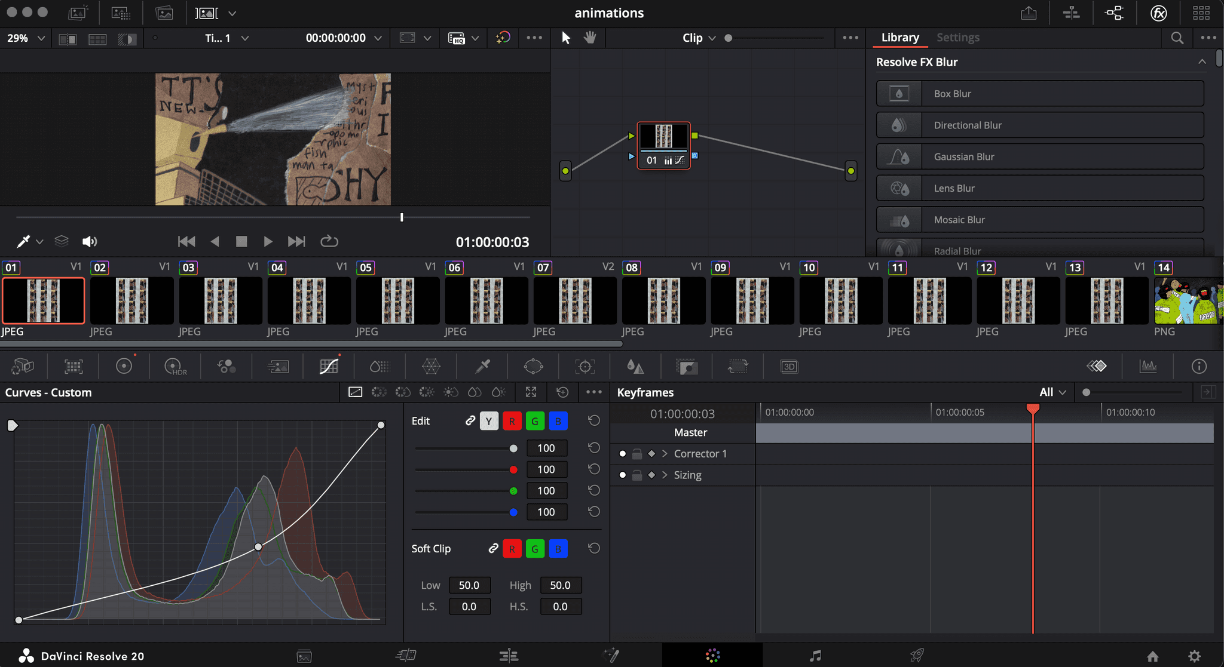Open the Power Window palette
The image size is (1224, 667).
click(533, 367)
